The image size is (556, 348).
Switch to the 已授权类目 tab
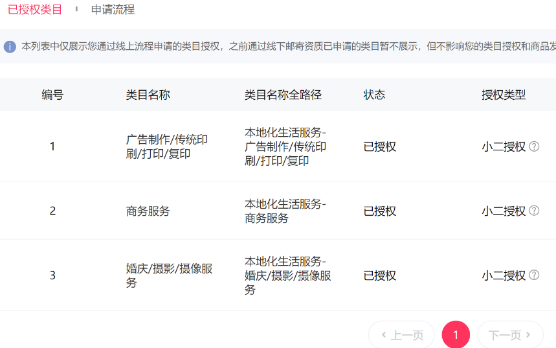click(35, 10)
